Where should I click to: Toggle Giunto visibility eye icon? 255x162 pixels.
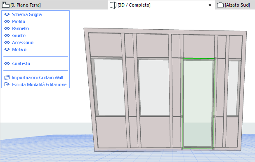(7, 35)
